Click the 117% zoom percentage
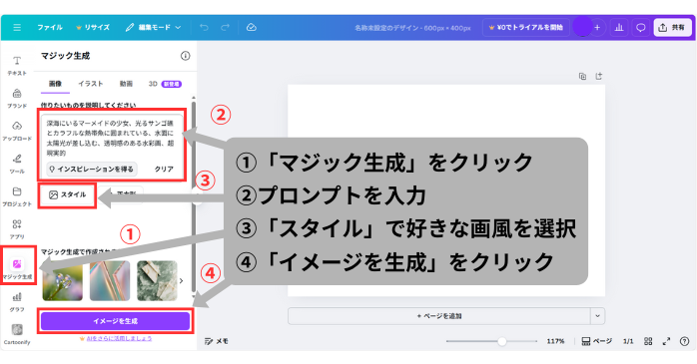Screen dimensions: 697x364 pyautogui.click(x=555, y=341)
